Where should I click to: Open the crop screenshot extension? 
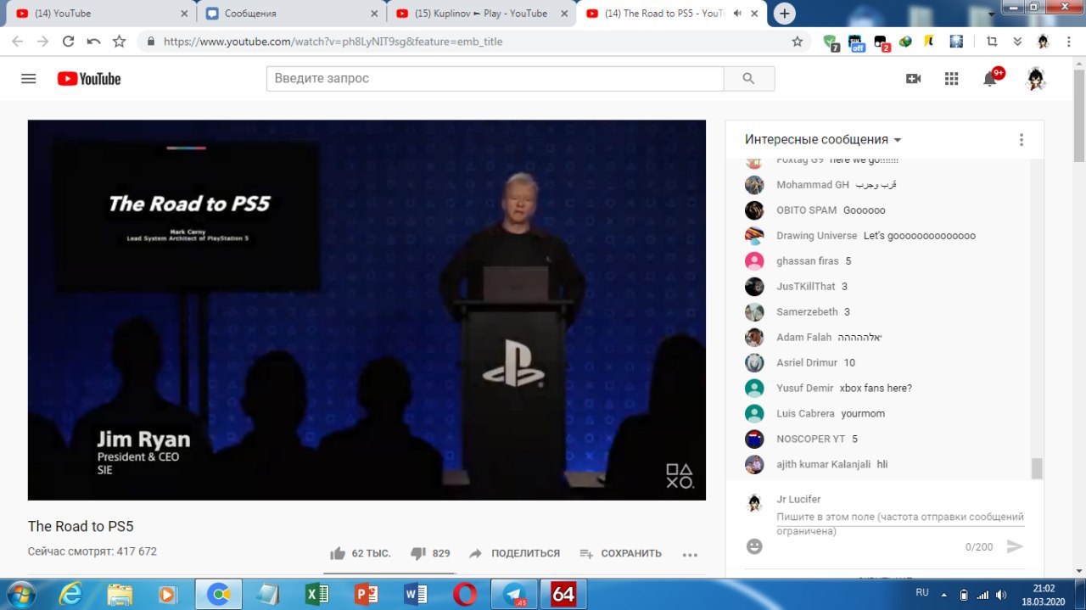(x=992, y=41)
